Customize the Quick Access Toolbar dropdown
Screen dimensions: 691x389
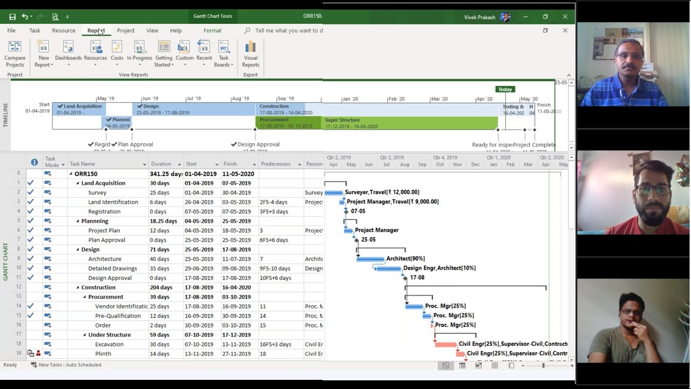pyautogui.click(x=67, y=17)
